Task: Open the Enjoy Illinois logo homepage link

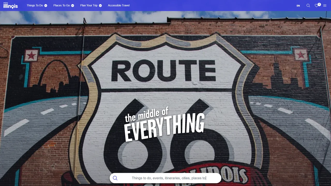Action: point(11,5)
